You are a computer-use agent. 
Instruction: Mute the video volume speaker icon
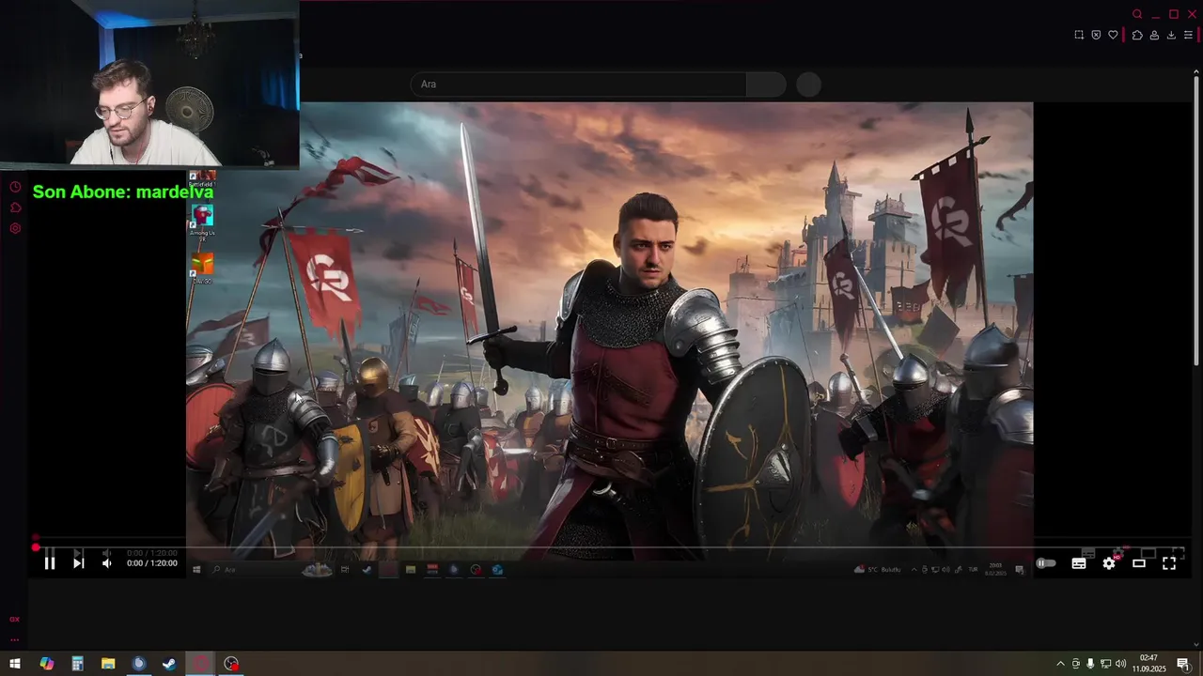[x=106, y=563]
